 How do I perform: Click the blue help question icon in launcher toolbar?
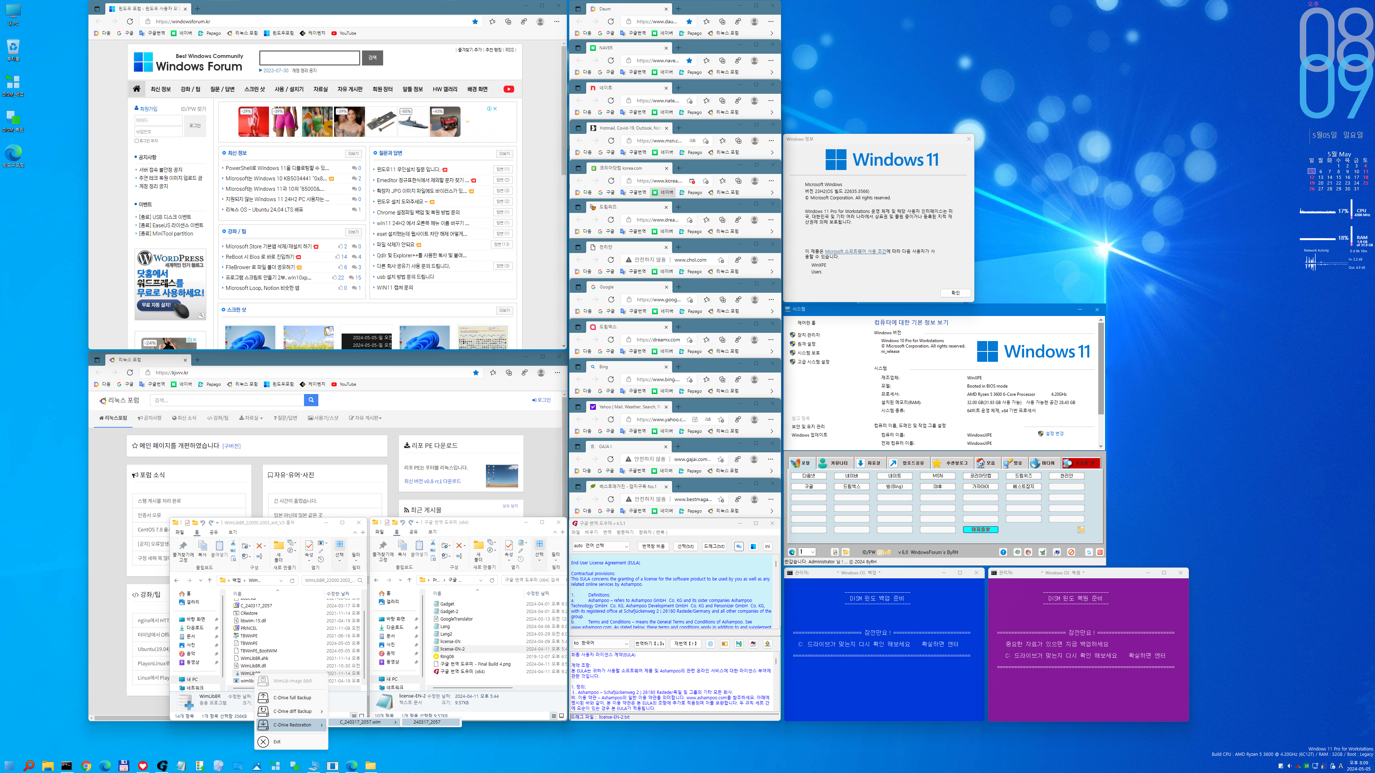click(1003, 552)
